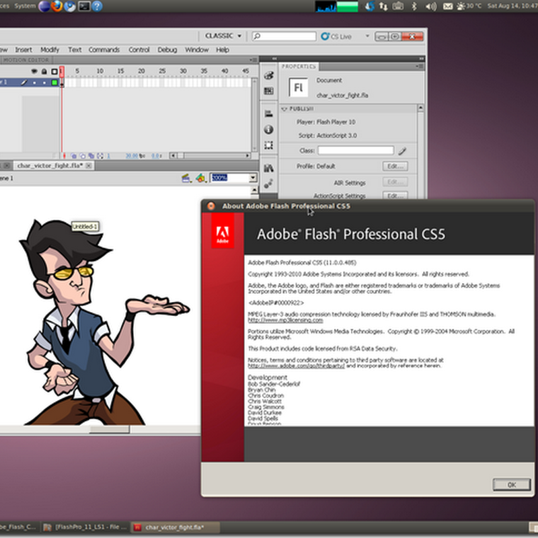Click the Edit Scene clapperboard icon

[x=186, y=178]
